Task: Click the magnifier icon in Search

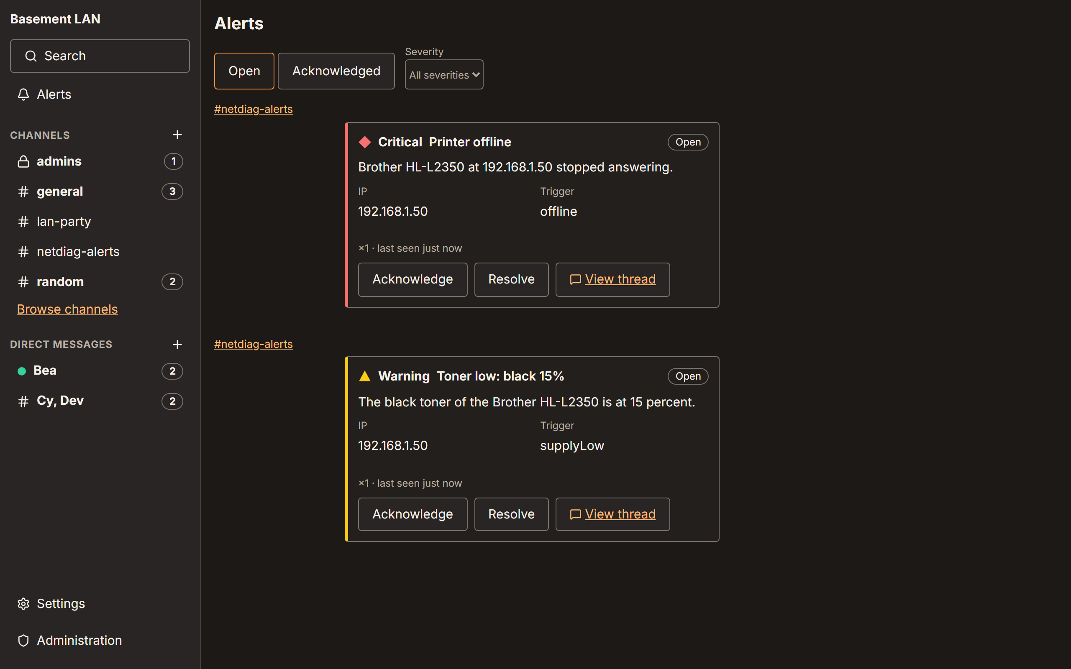Action: click(31, 56)
